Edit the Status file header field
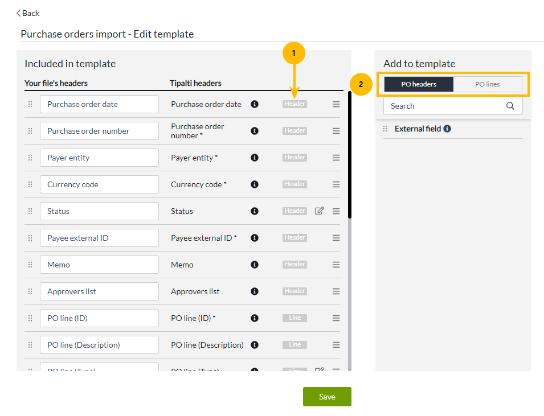 point(99,211)
